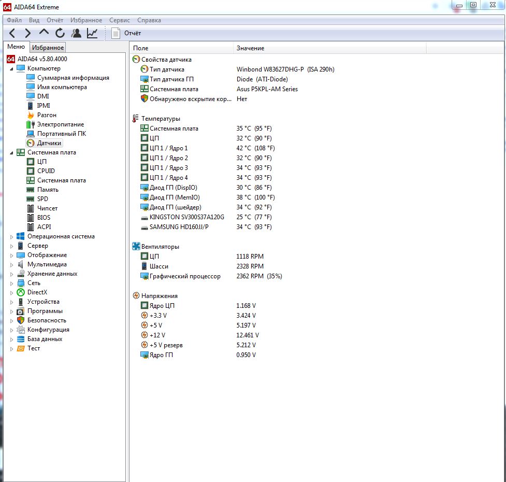
Task: Open the ЦП chip icon under Системная плата tree
Action: click(31, 161)
